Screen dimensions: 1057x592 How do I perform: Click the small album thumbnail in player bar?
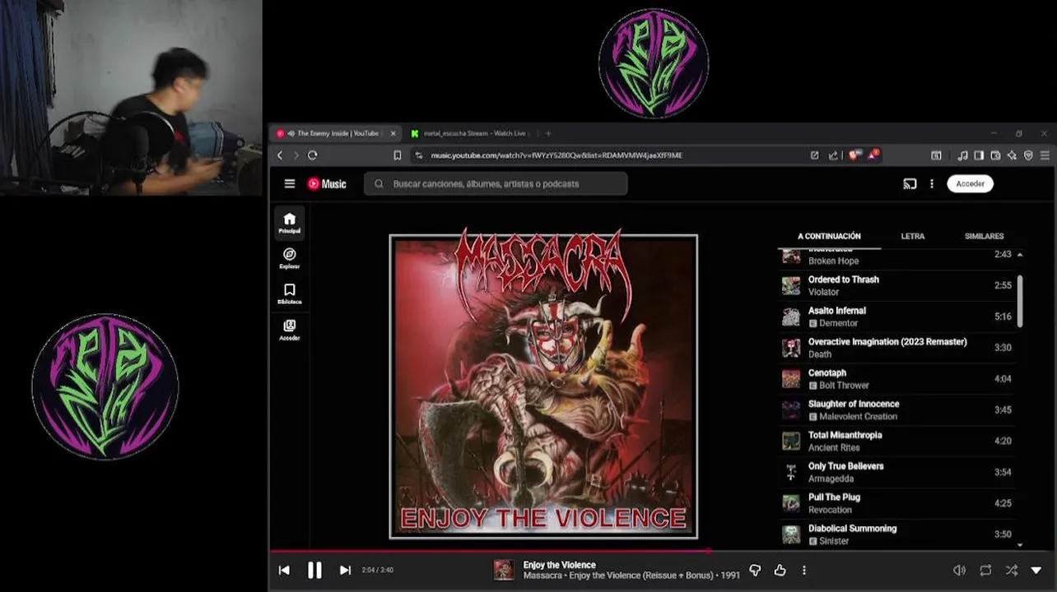tap(504, 570)
